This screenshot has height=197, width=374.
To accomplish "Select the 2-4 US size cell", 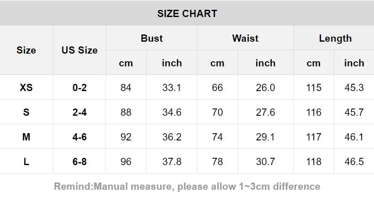I will [80, 112].
